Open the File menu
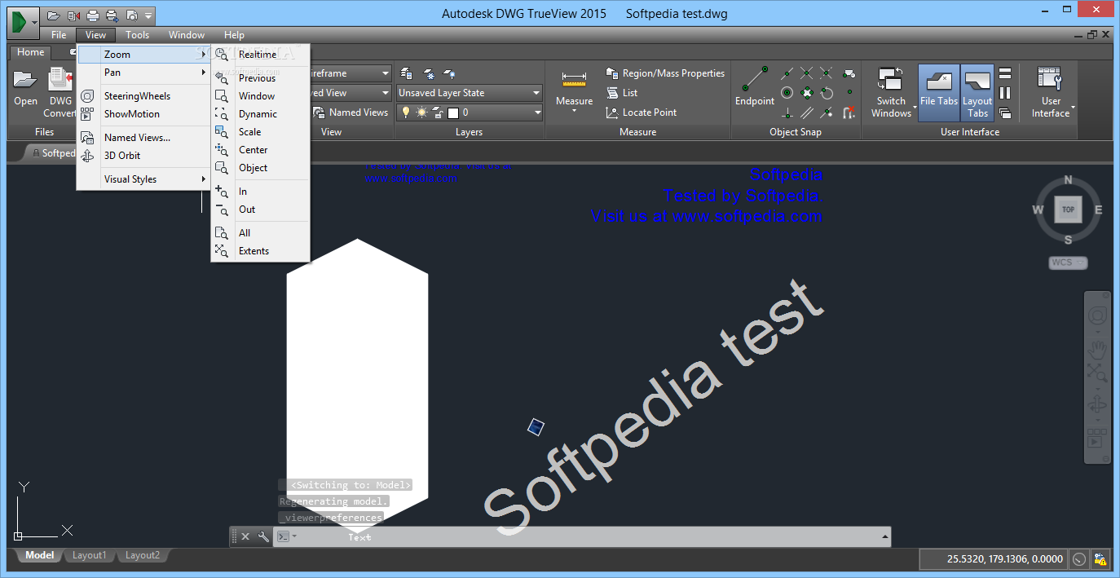This screenshot has height=578, width=1120. (x=59, y=35)
